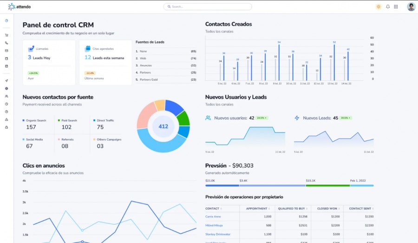418x243 pixels.
Task: Sort table by APPOINTMENT column
Action: 258,209
